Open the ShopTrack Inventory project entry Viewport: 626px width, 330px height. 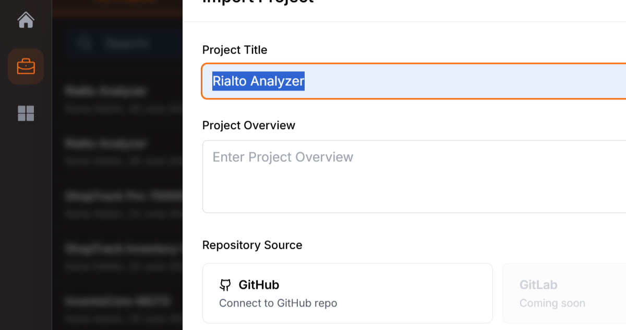pos(124,254)
